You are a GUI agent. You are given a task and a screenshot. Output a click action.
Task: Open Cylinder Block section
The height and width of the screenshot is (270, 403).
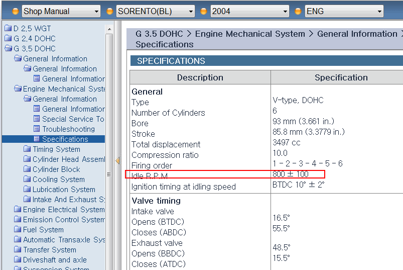coord(56,169)
